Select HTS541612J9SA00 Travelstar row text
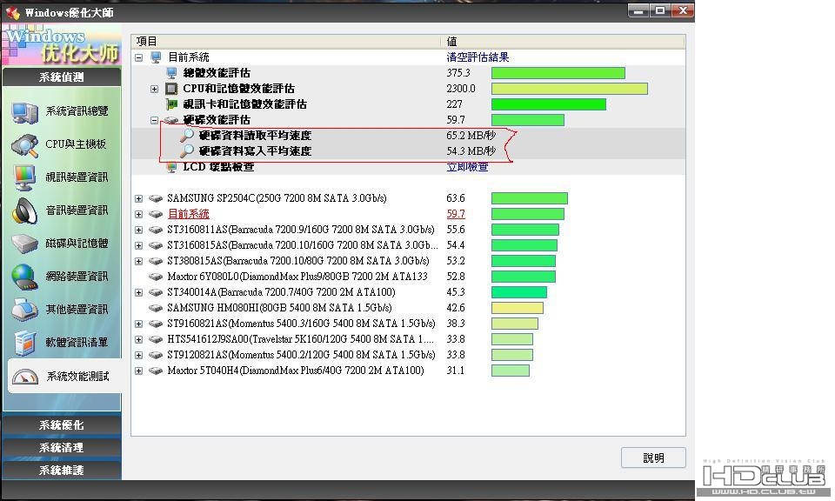Image resolution: width=835 pixels, height=501 pixels. click(x=301, y=339)
